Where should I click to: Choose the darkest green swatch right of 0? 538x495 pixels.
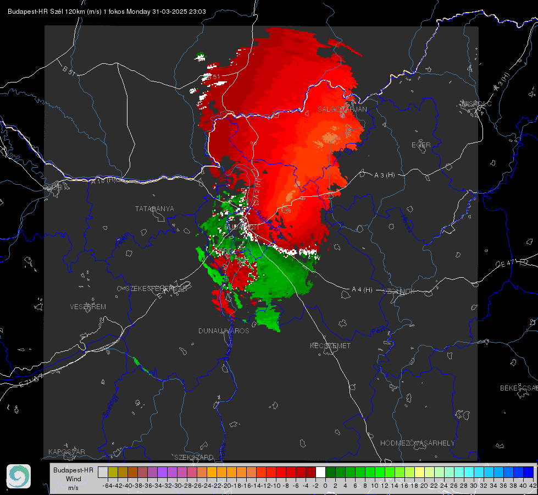[x=330, y=472]
